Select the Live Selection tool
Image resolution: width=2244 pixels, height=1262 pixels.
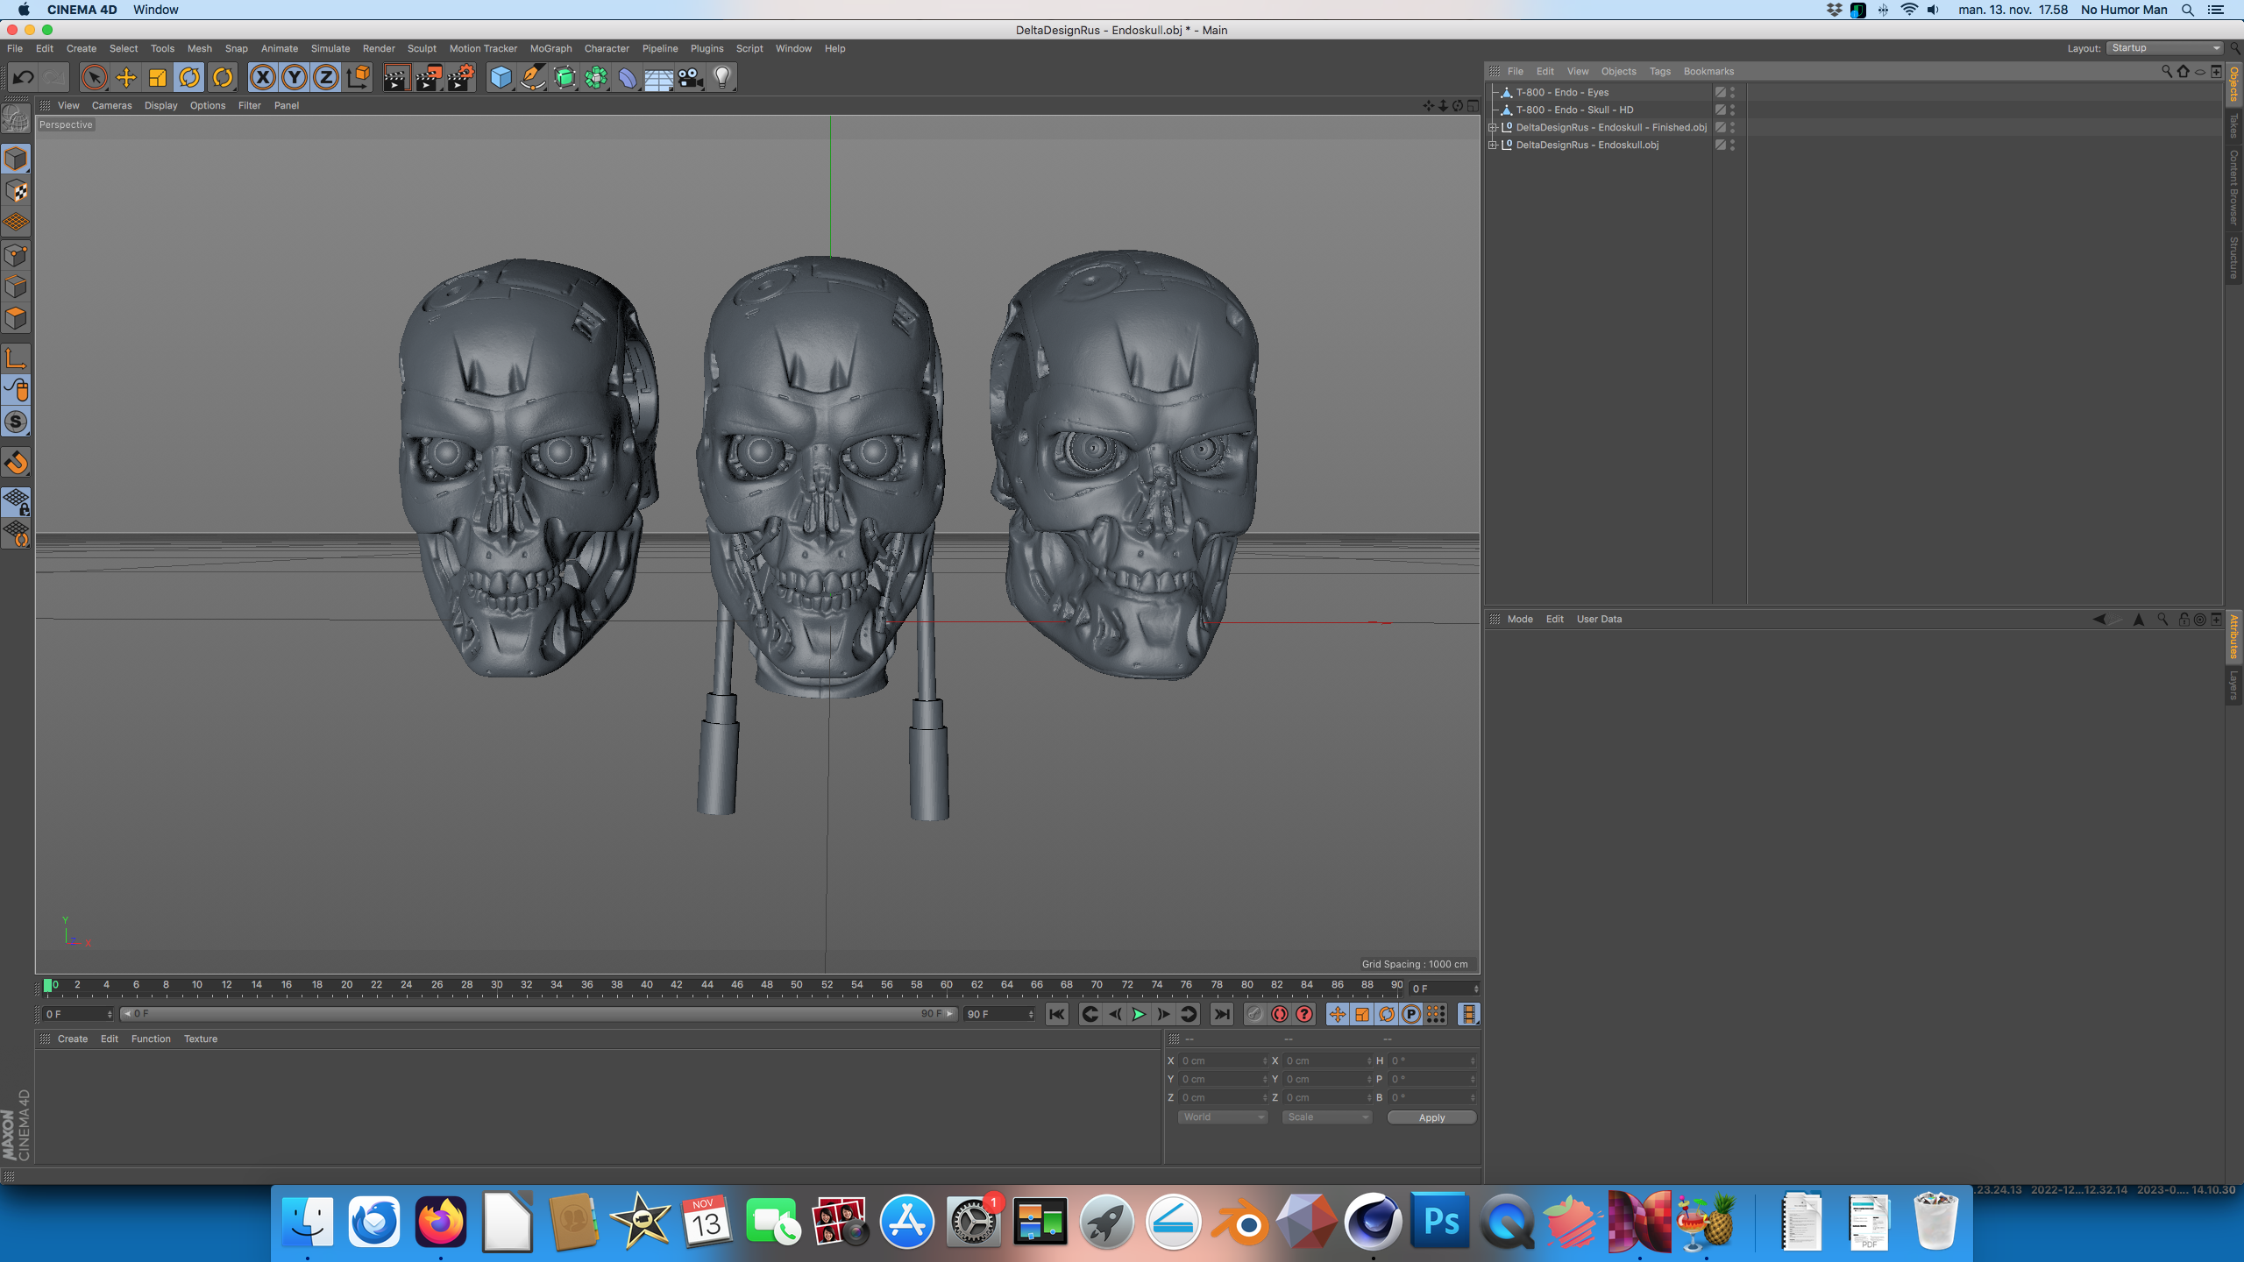click(94, 77)
